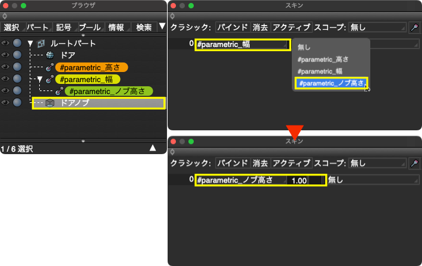
Task: Click white up triangle in ブラウザ status bar
Action: point(153,148)
